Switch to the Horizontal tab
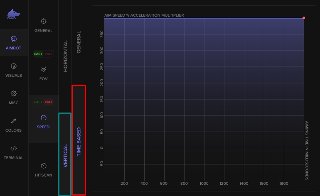 pyautogui.click(x=65, y=56)
